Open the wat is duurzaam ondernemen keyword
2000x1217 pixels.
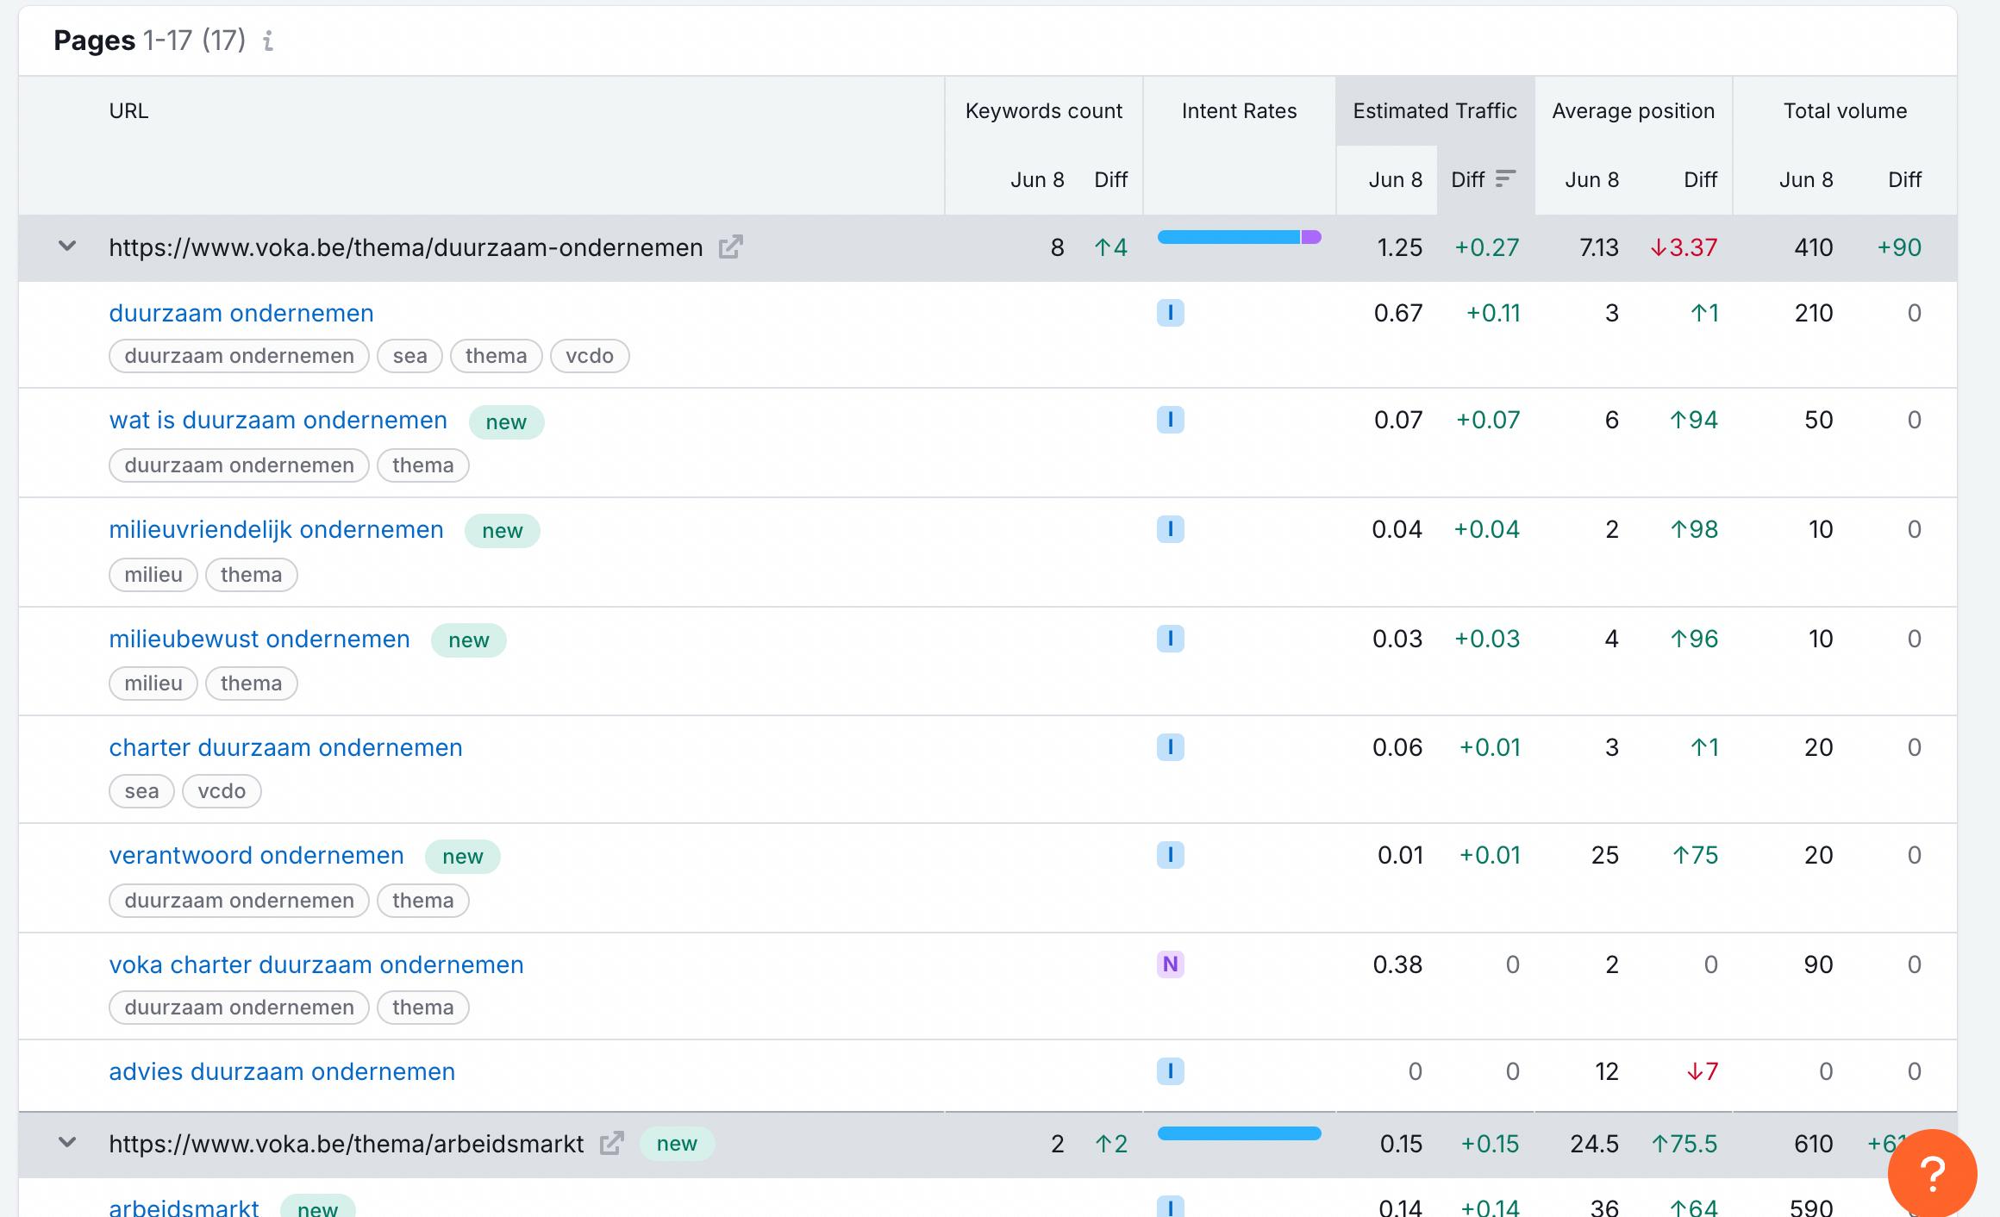coord(278,420)
